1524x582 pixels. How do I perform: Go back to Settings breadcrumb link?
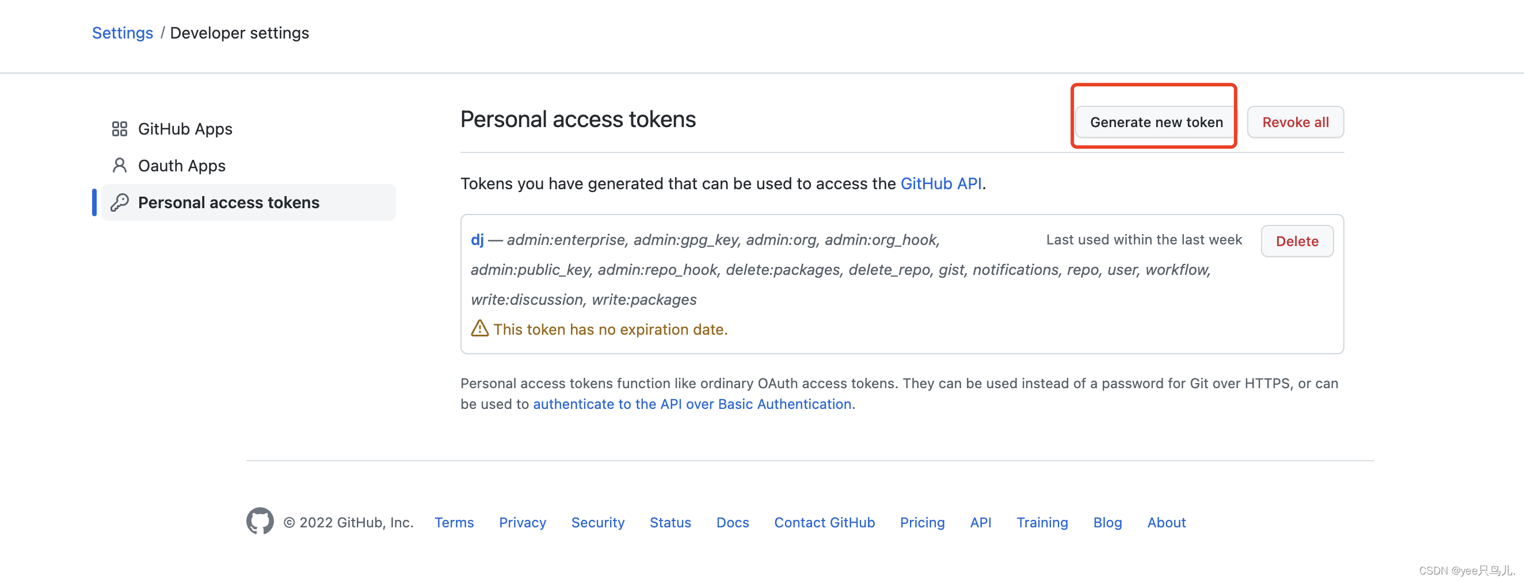pyautogui.click(x=123, y=33)
